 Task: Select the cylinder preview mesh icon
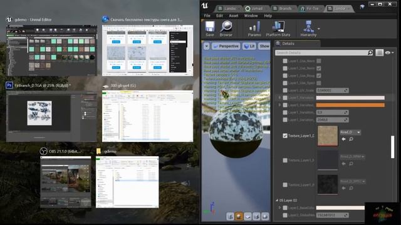(x=230, y=216)
